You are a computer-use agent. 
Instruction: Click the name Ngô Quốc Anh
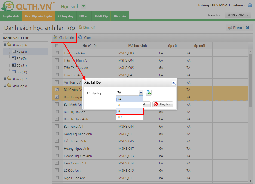[x=75, y=178]
